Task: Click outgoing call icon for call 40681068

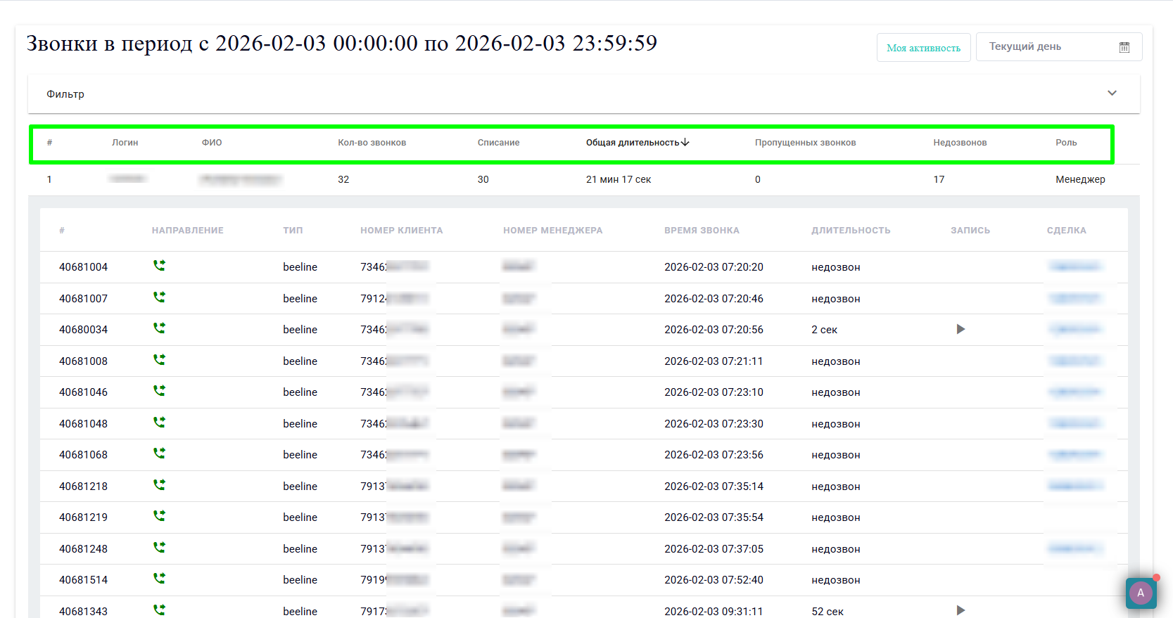Action: pos(160,453)
